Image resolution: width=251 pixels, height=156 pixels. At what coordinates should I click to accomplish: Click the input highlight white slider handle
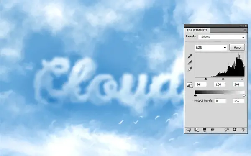[x=242, y=79]
